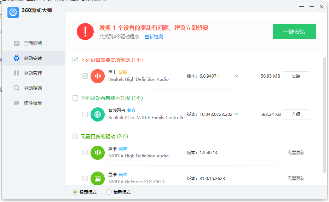Click the 重新检测 link
329x202 pixels.
click(154, 37)
